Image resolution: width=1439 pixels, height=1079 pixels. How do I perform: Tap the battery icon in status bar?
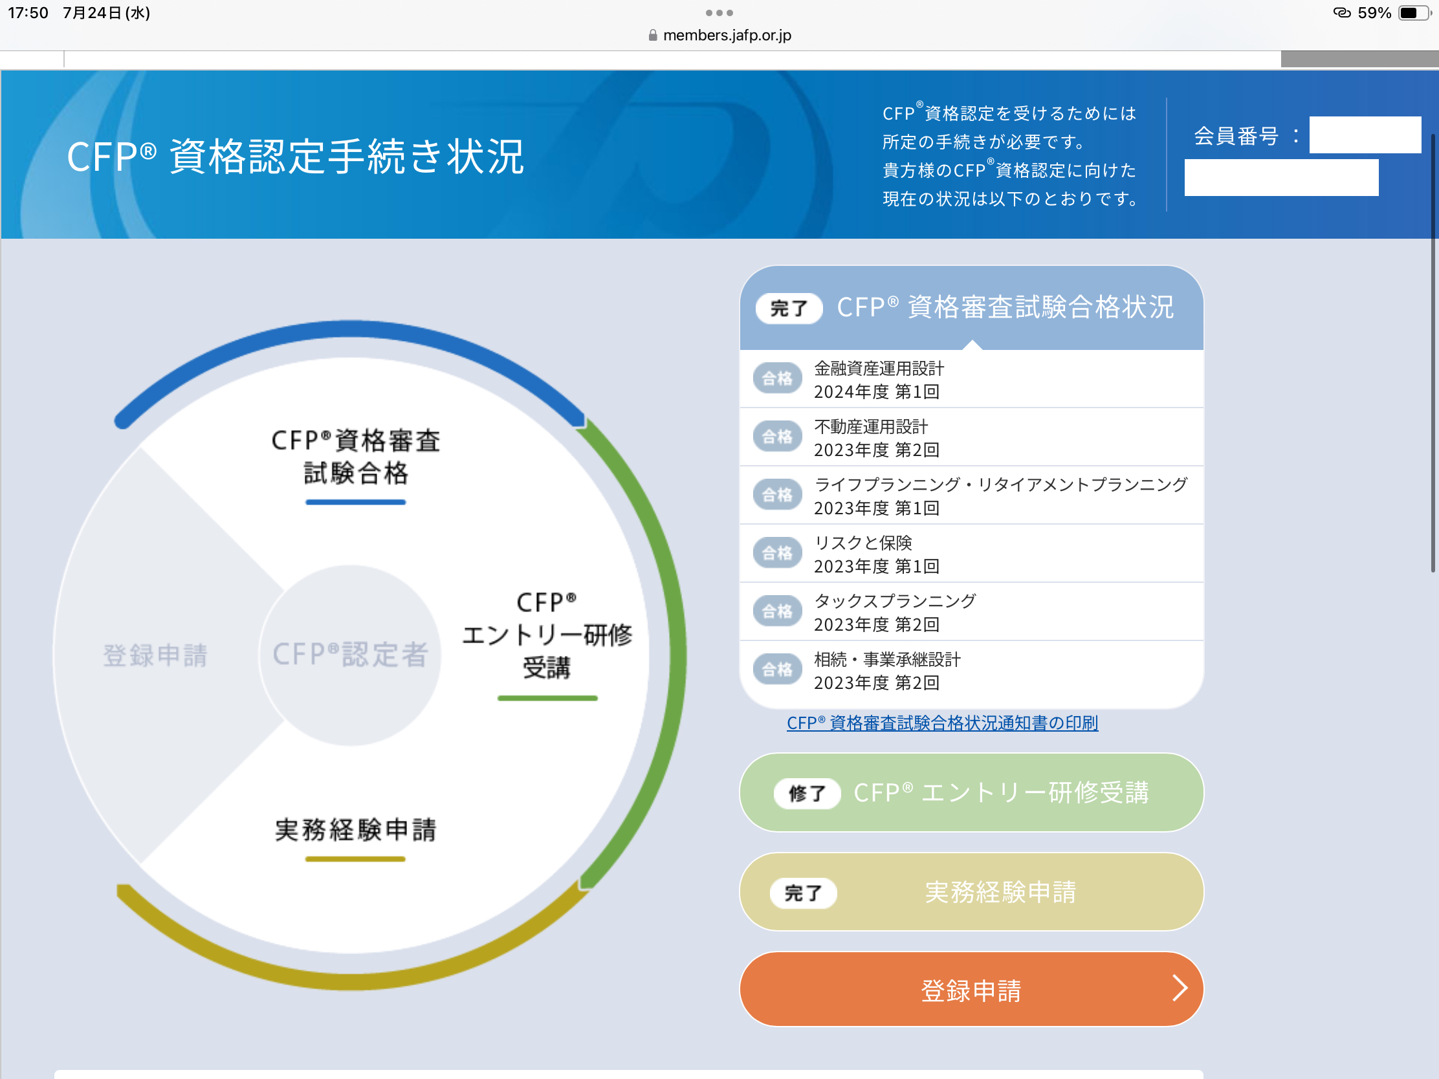click(1414, 13)
